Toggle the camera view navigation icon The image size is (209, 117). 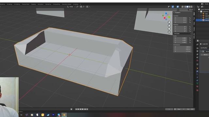pos(169,29)
